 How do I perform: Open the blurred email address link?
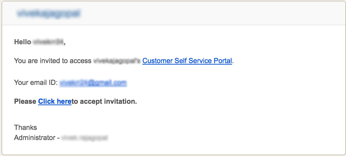coord(93,83)
